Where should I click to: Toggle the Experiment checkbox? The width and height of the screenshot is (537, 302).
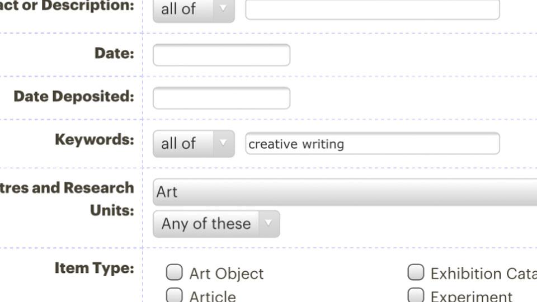click(x=416, y=295)
